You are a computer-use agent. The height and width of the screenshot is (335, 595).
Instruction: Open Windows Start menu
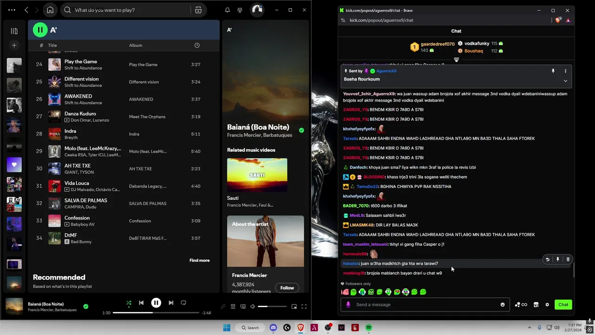pos(227,328)
